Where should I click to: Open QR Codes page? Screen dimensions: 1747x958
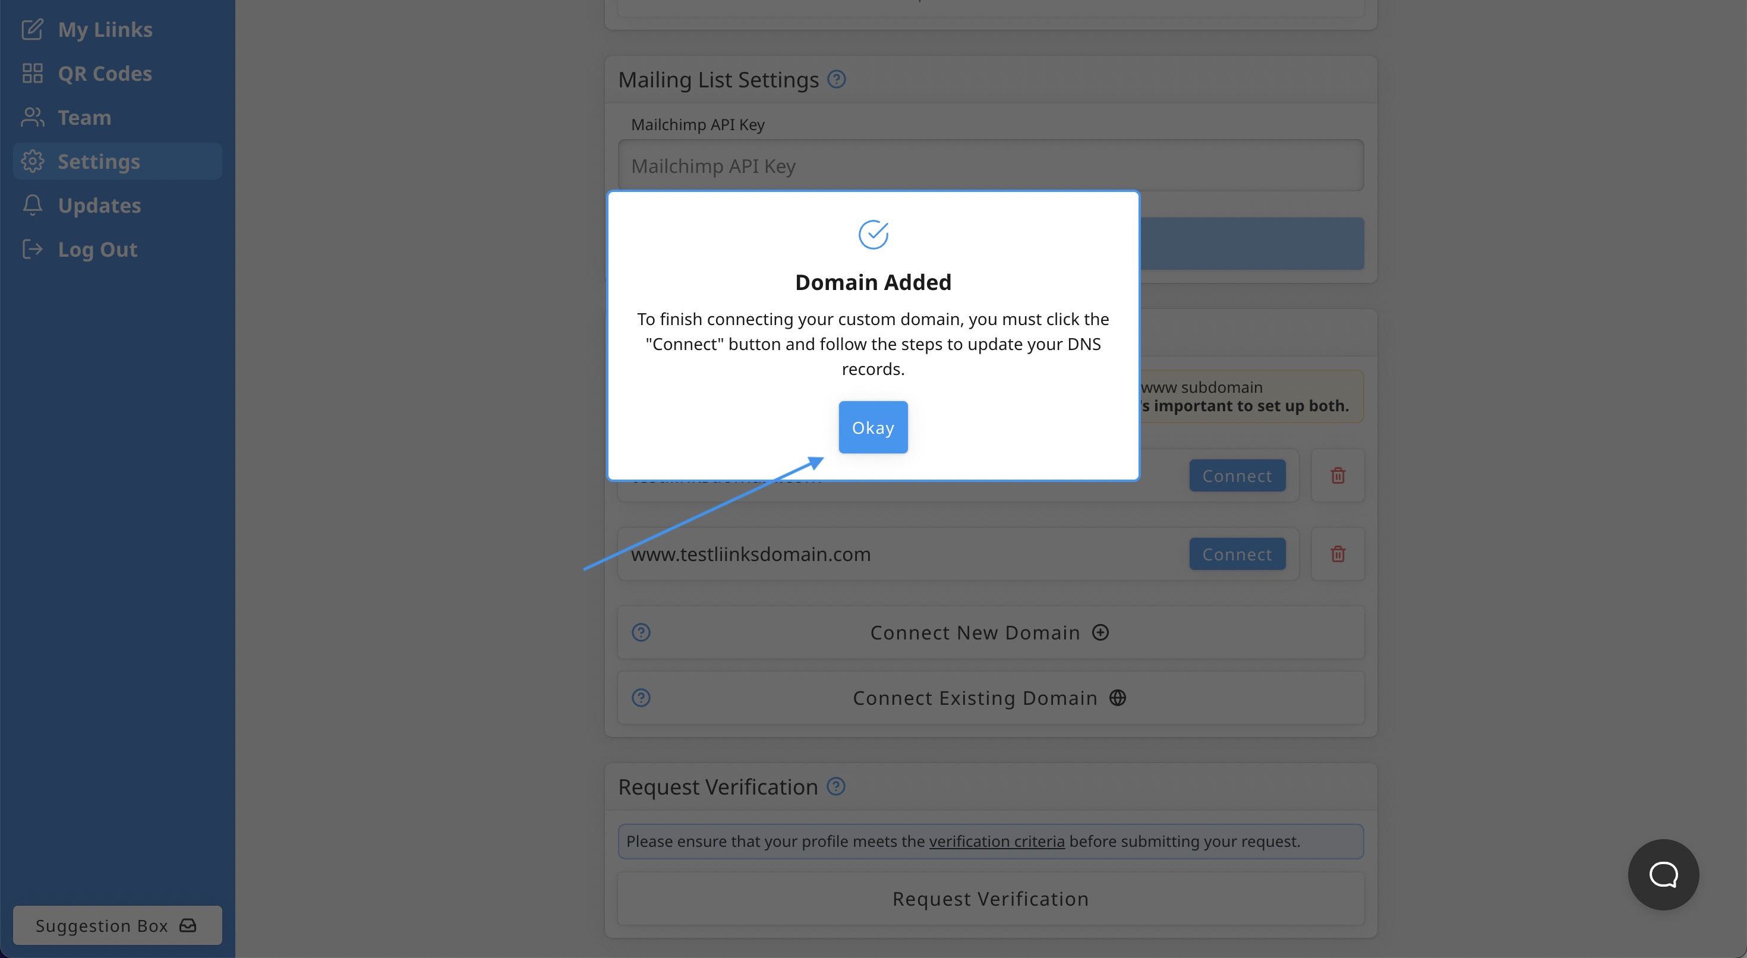(x=105, y=73)
